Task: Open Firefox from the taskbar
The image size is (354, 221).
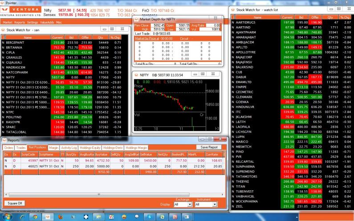Action: pyautogui.click(x=61, y=217)
